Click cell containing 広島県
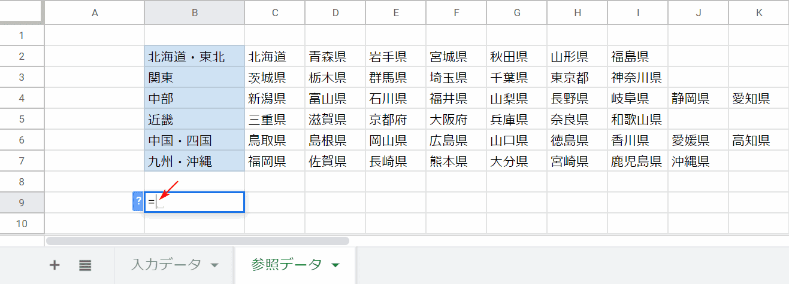This screenshot has width=789, height=284. 456,141
